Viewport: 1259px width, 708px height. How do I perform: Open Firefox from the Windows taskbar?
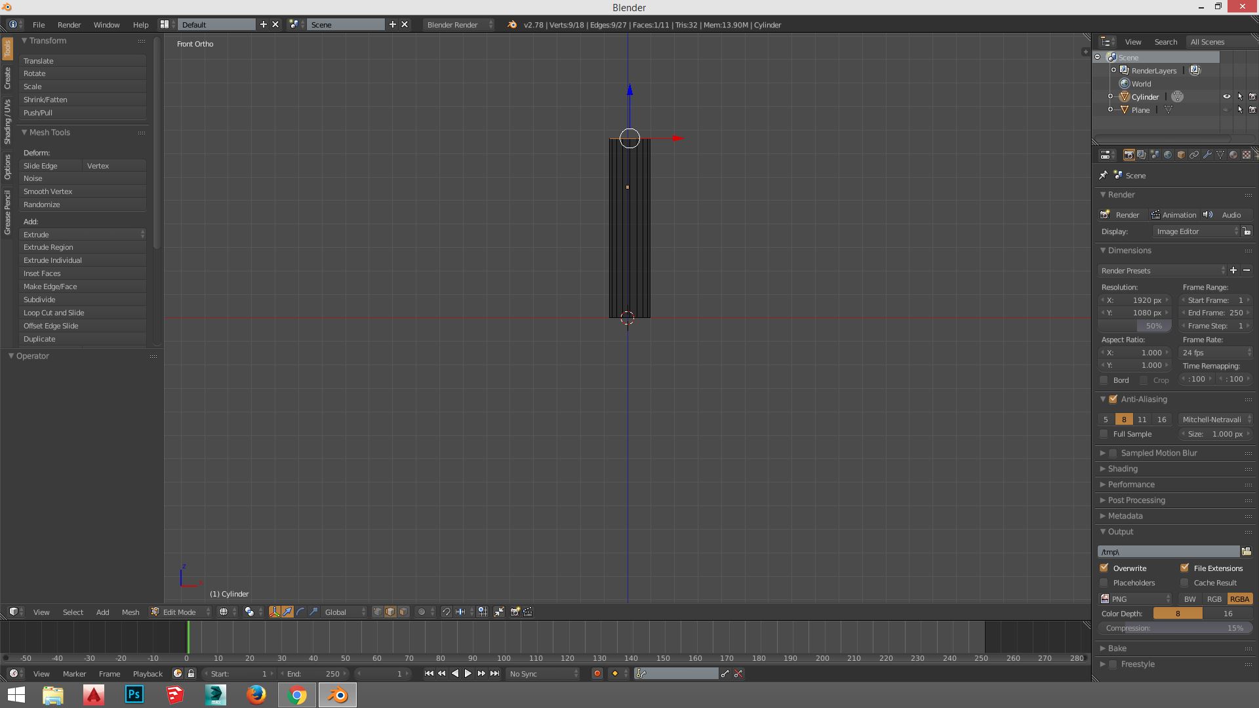pos(256,695)
